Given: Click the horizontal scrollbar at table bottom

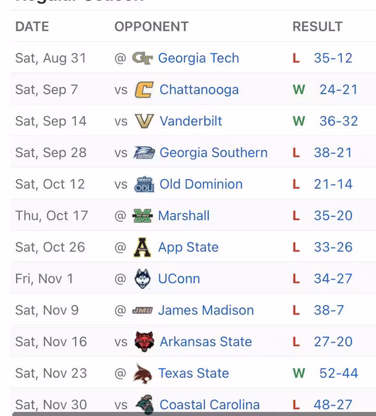Looking at the screenshot, I should click(194, 414).
